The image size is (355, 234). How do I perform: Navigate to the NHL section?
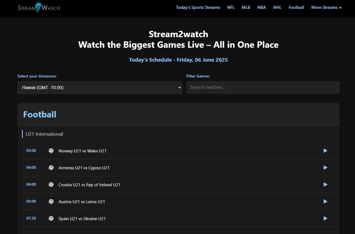(277, 7)
